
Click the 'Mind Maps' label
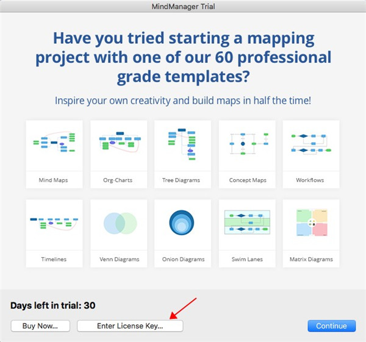(53, 180)
